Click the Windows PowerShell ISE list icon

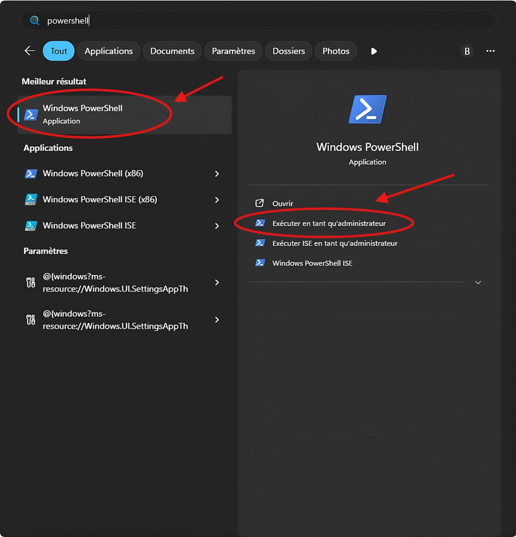[x=31, y=225]
